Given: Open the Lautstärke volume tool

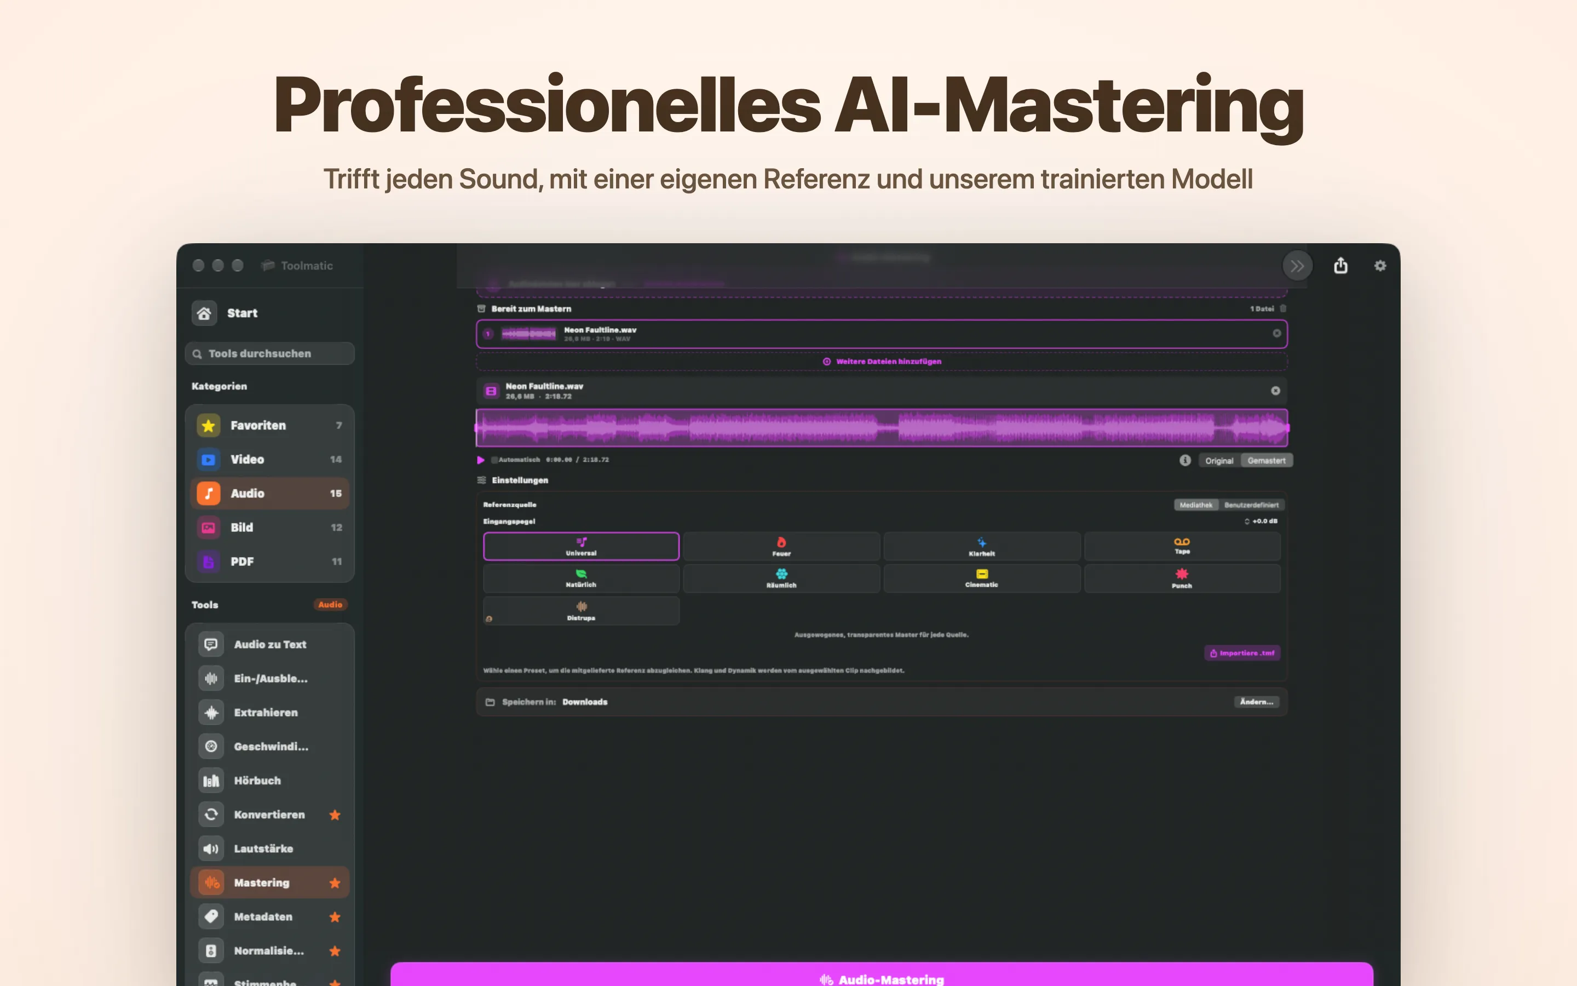Looking at the screenshot, I should [270, 849].
